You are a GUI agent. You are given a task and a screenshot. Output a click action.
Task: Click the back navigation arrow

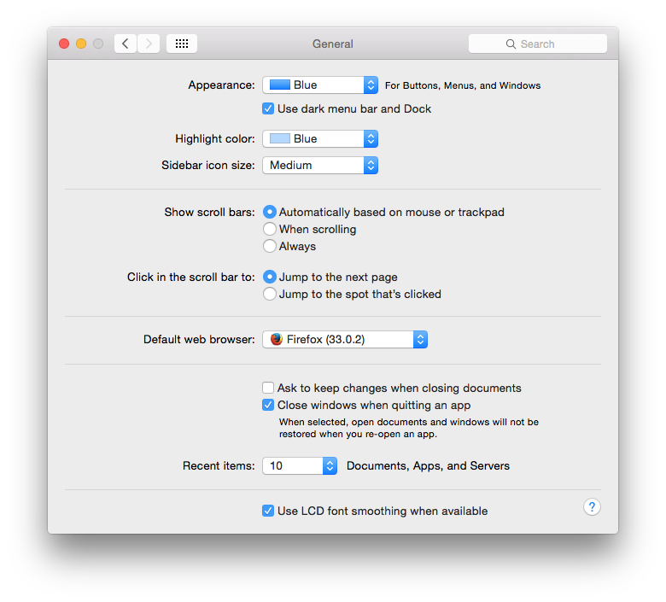pos(126,44)
